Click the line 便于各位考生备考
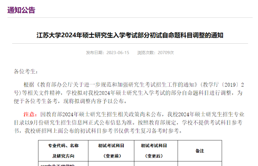The height and width of the screenshot is (166, 258). click(70, 101)
